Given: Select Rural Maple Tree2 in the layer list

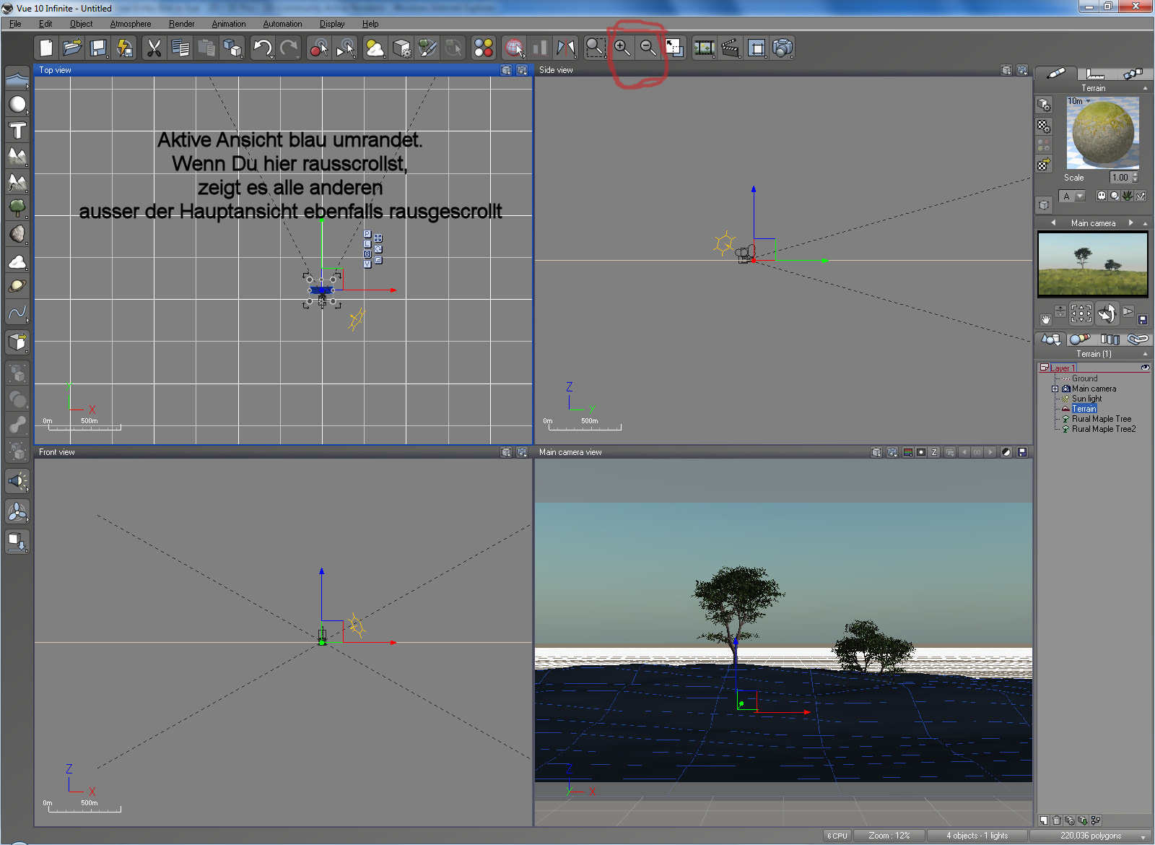Looking at the screenshot, I should 1104,429.
